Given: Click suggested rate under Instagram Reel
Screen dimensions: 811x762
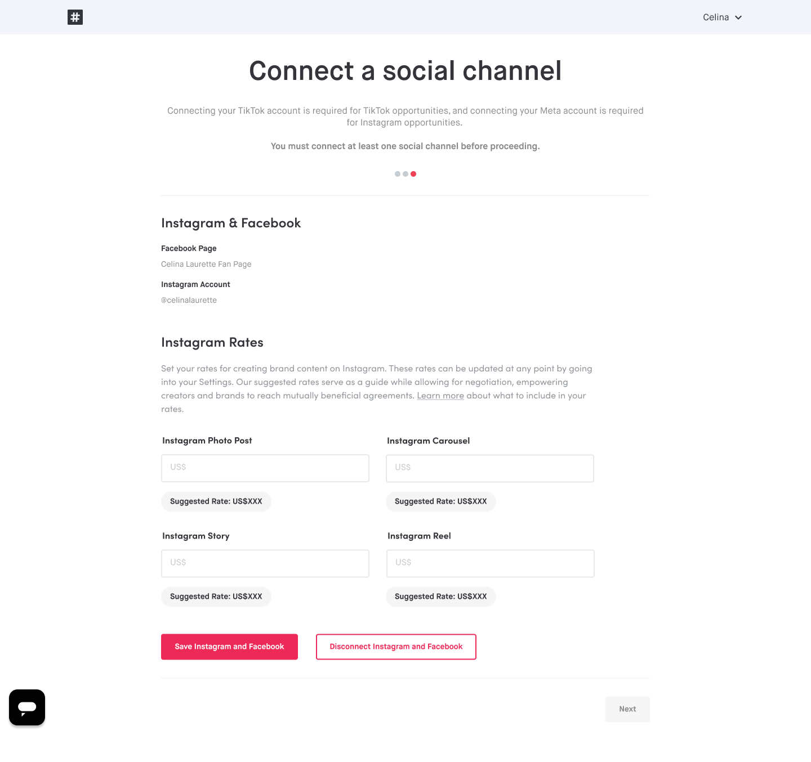Looking at the screenshot, I should click(x=440, y=596).
